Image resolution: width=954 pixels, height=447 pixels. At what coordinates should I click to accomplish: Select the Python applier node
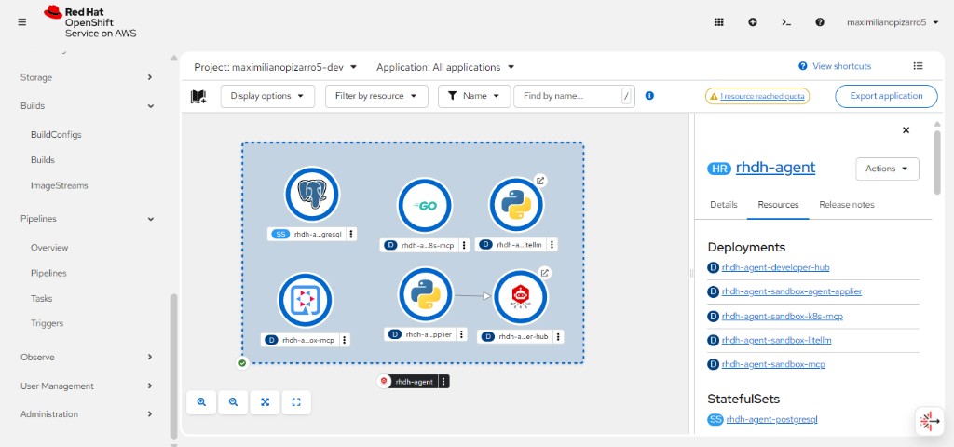pos(425,294)
